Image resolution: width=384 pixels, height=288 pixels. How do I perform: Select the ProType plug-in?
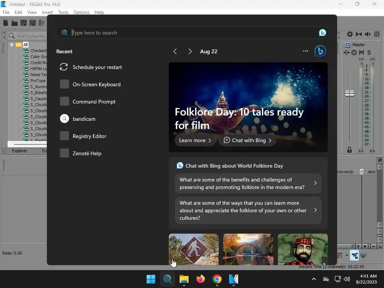pos(38,81)
